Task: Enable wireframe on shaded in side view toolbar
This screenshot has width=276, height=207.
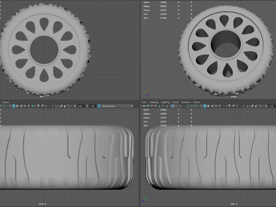Action: coord(212,106)
